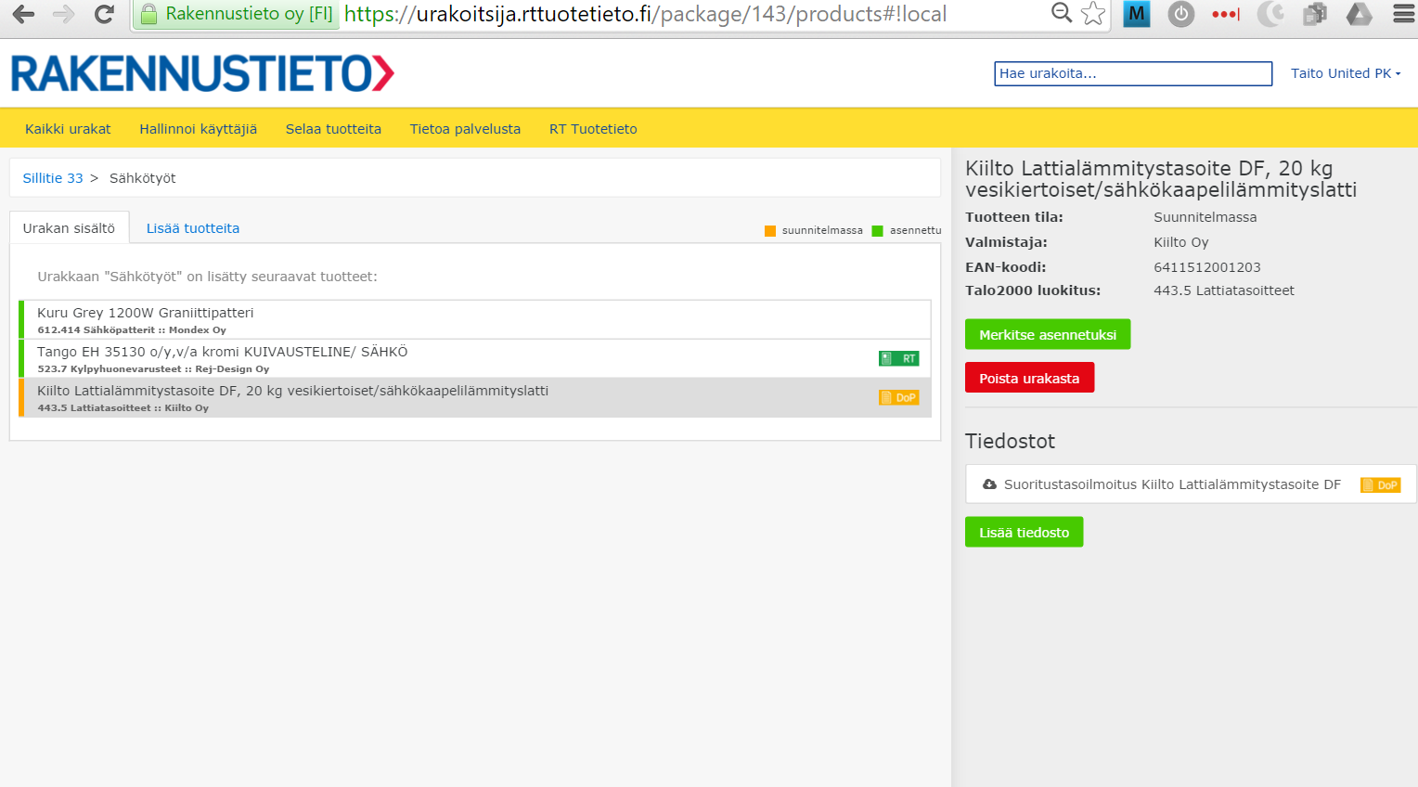Screen dimensions: 1418x787
Task: Click Suunnitelmassa status value
Action: click(x=1205, y=217)
